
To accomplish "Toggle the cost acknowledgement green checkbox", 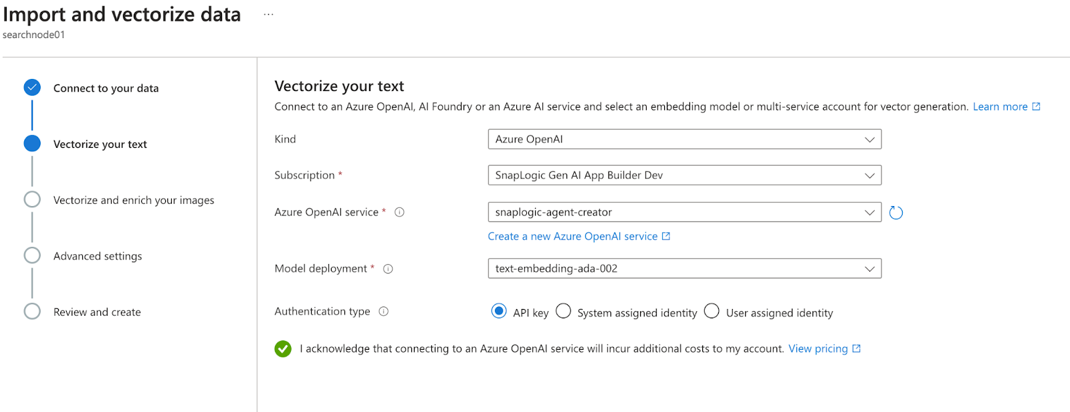I will 283,348.
